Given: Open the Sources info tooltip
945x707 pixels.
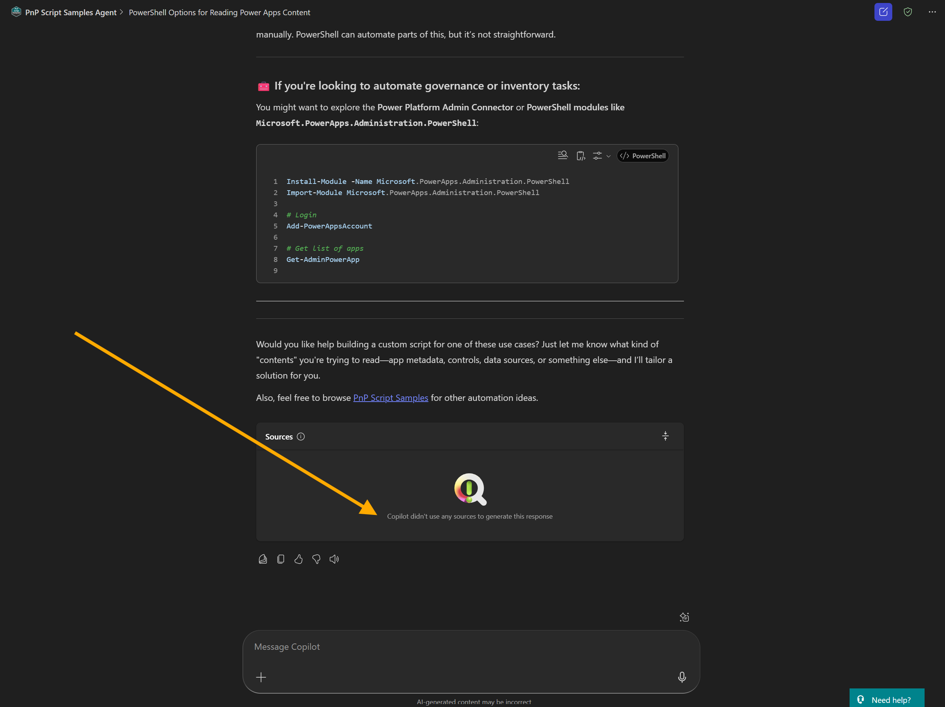Looking at the screenshot, I should coord(301,437).
